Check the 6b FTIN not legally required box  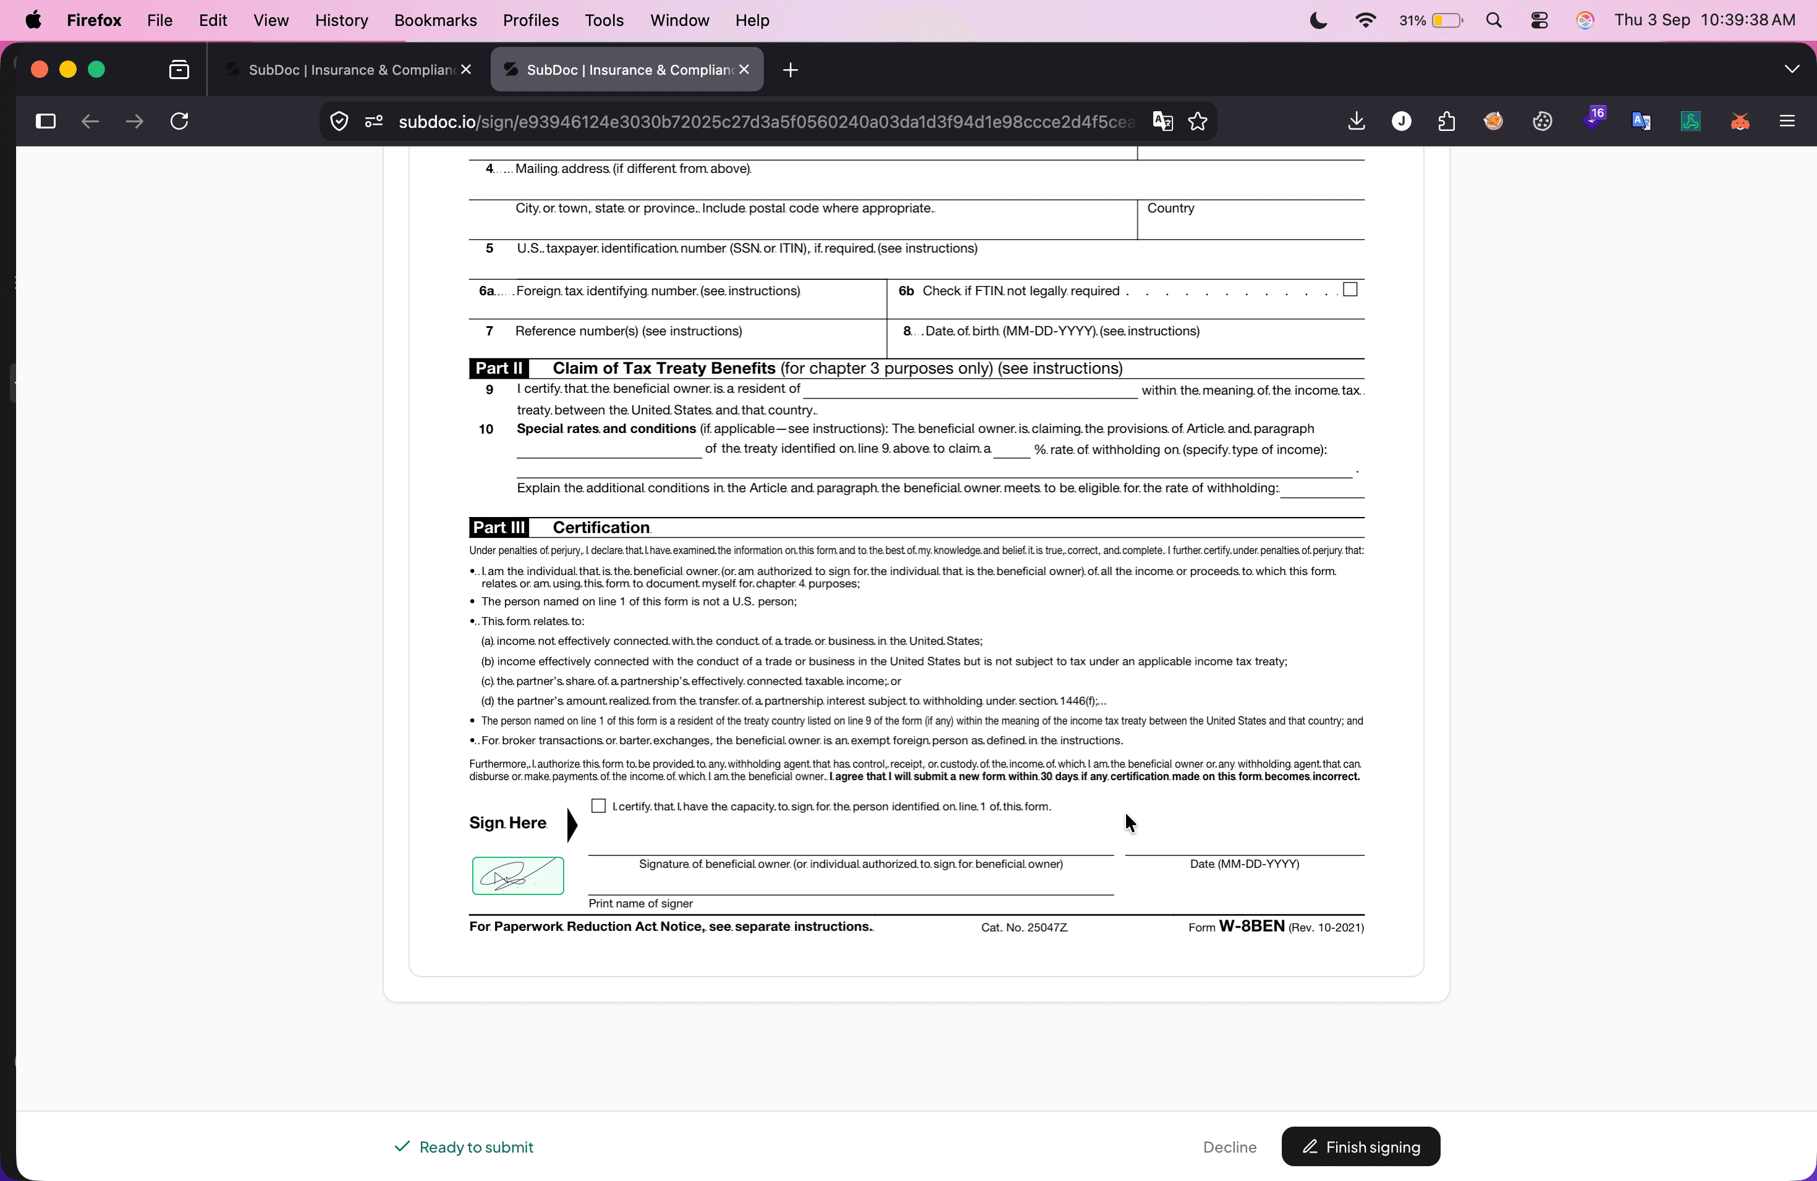pyautogui.click(x=1350, y=289)
